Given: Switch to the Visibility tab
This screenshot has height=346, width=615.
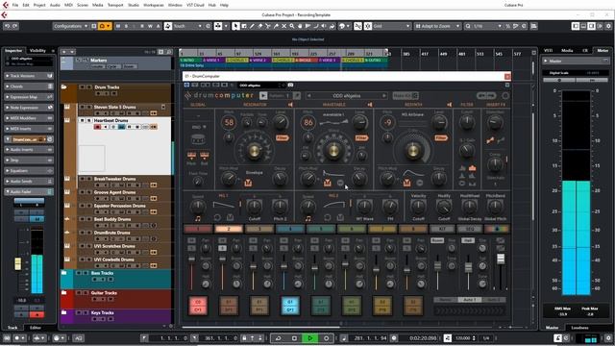Looking at the screenshot, I should point(37,51).
